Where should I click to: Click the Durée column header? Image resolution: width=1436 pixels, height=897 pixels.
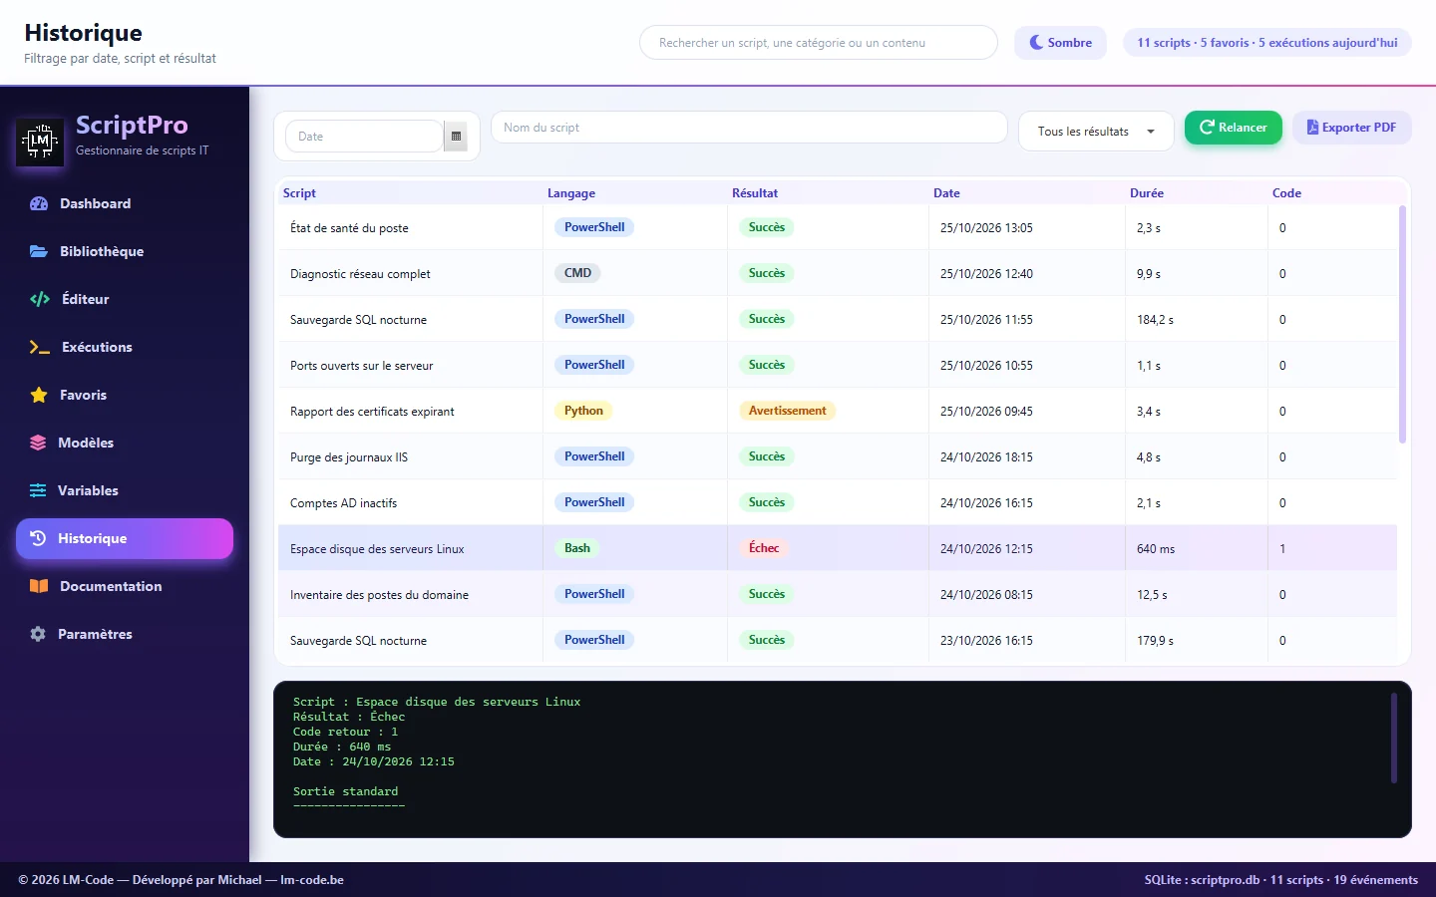coord(1147,193)
